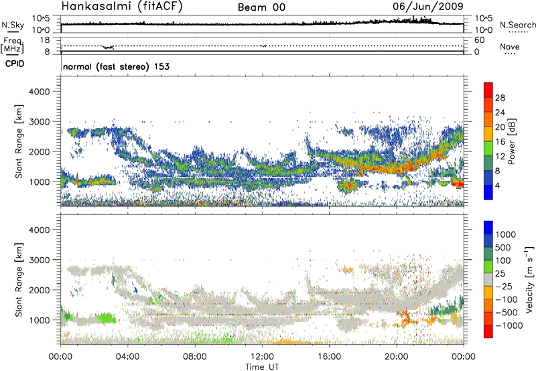Click the 'Slant Range [km]' label of velocity panel
Image resolution: width=536 pixels, height=371 pixels.
[19, 279]
